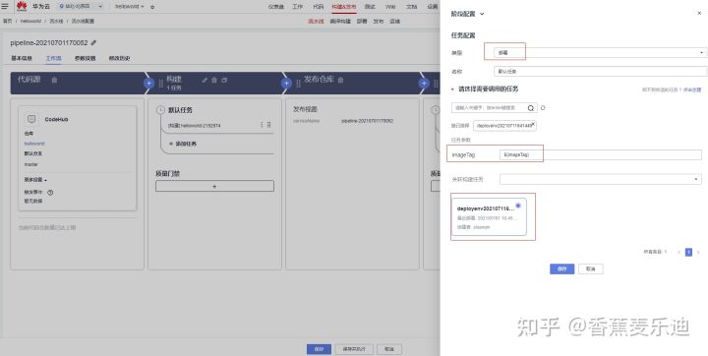
Task: Edit the 构建 stage with pencil icon
Action: tap(205, 80)
